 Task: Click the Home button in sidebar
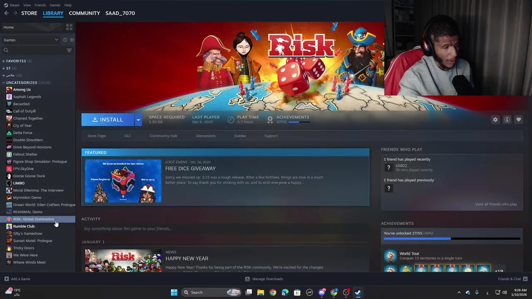32,27
